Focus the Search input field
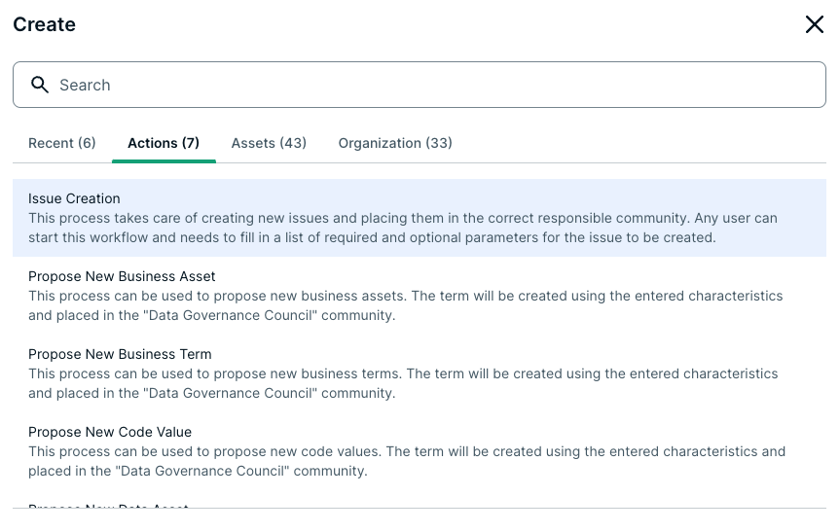 coord(420,85)
